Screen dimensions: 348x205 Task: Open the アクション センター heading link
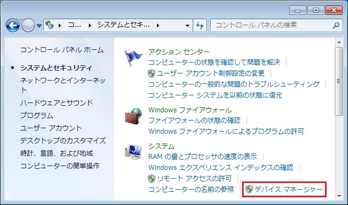[x=179, y=52]
